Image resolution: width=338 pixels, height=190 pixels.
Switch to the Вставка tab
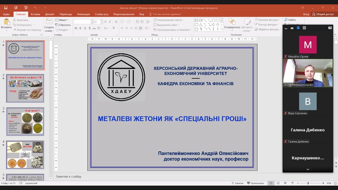click(x=35, y=14)
